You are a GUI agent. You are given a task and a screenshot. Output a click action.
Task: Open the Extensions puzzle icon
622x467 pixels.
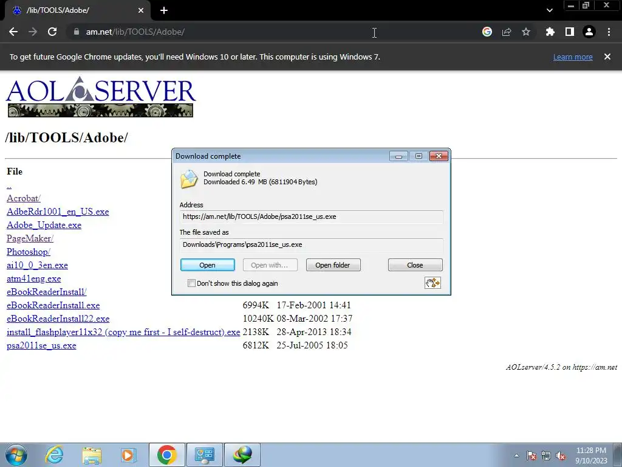(550, 32)
